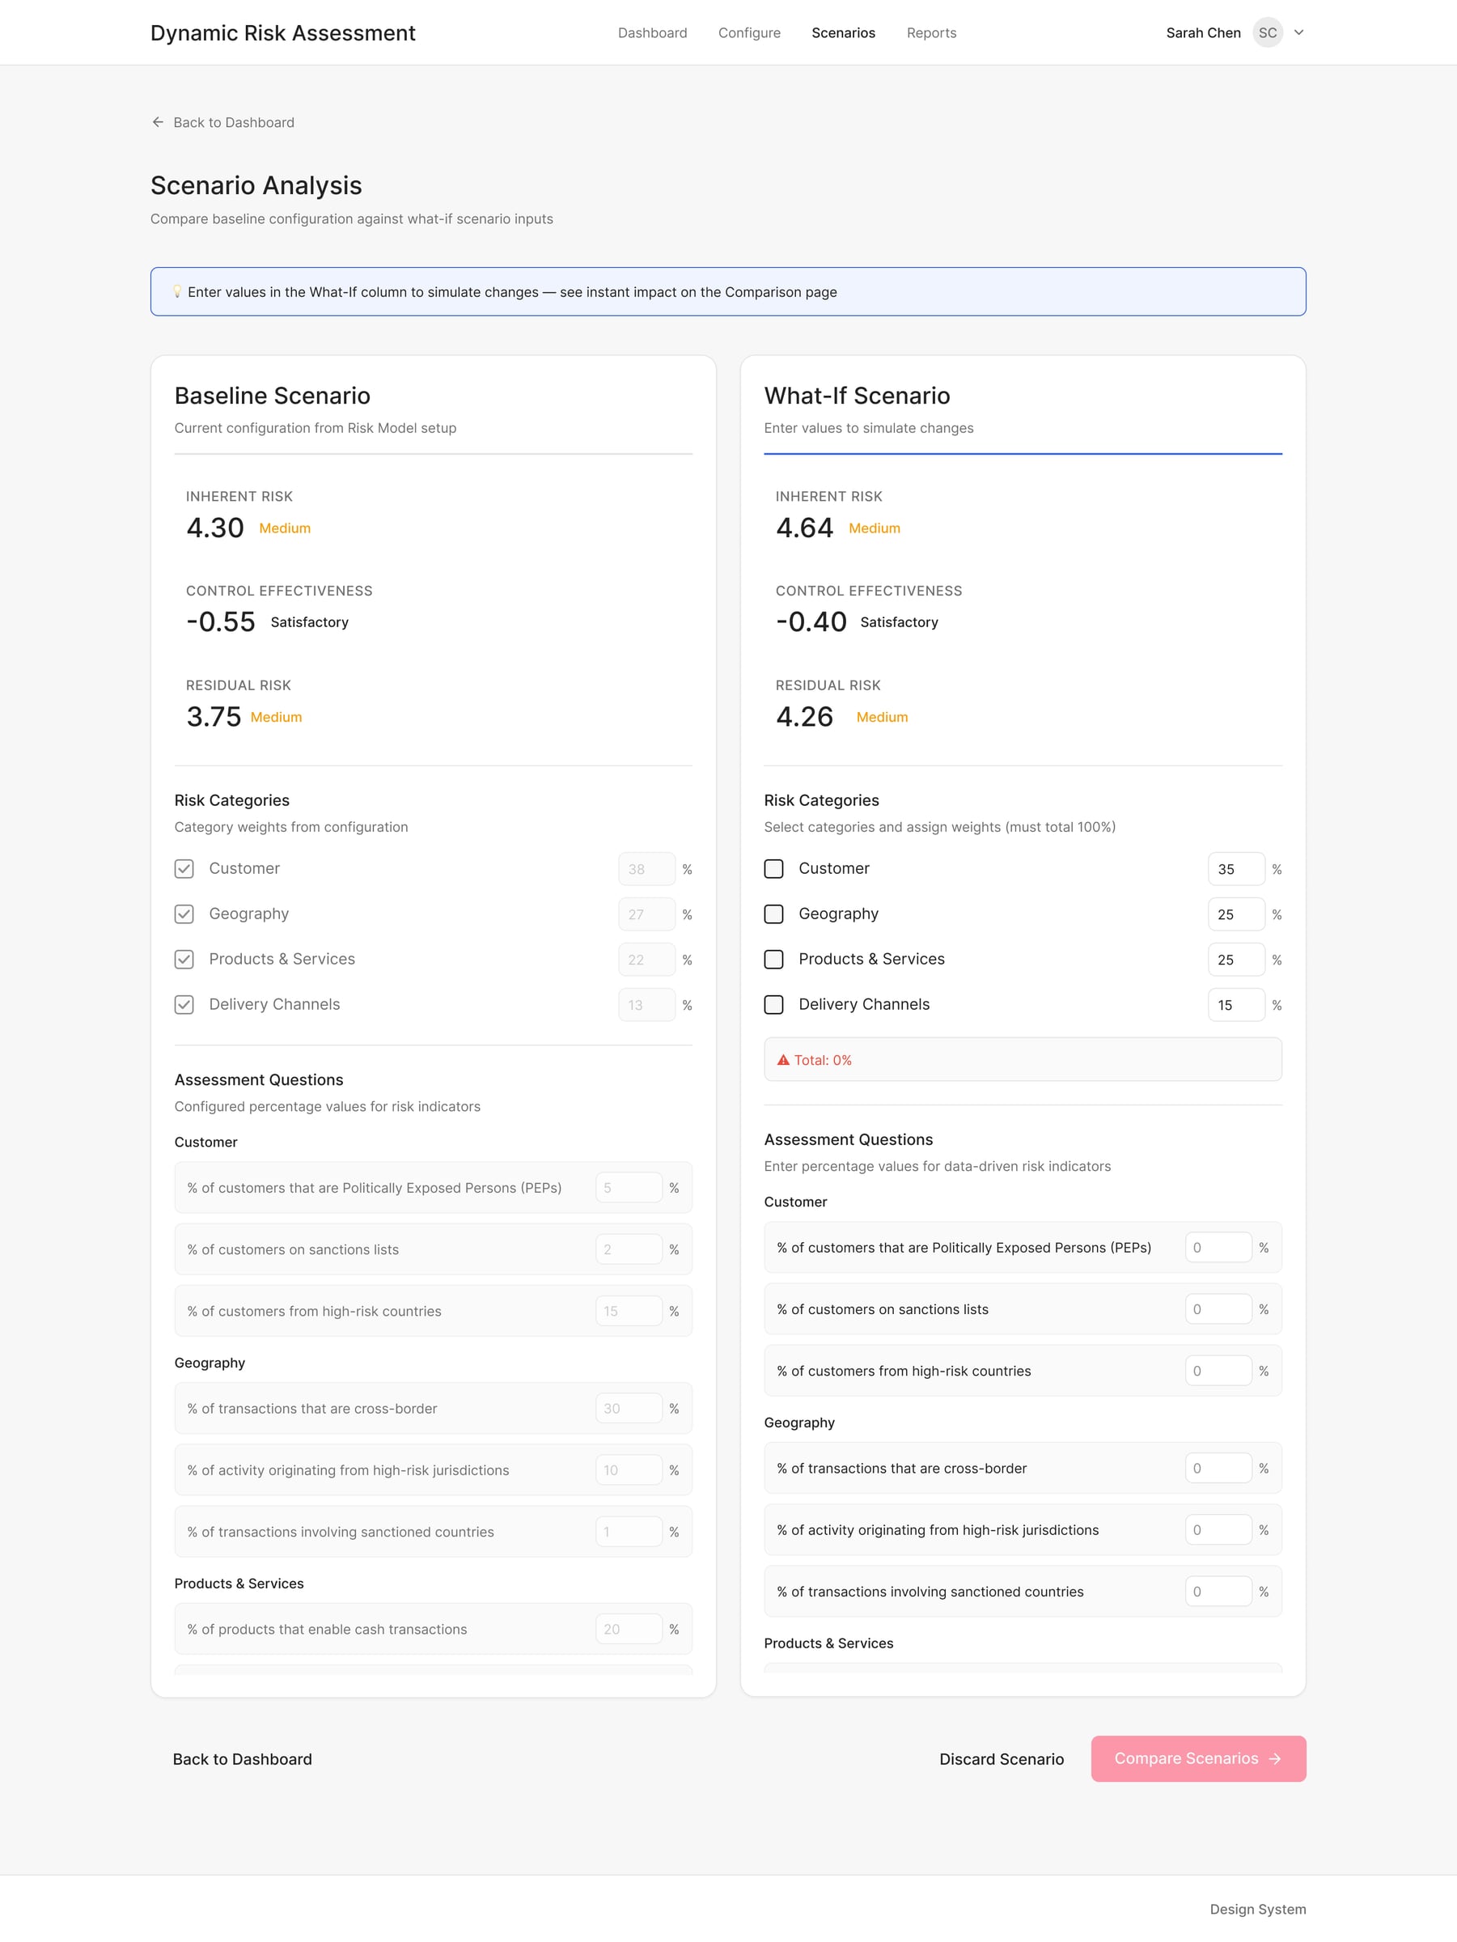Click the What-If Customer weight field
Screen dimensions: 1457x1942
1235,869
